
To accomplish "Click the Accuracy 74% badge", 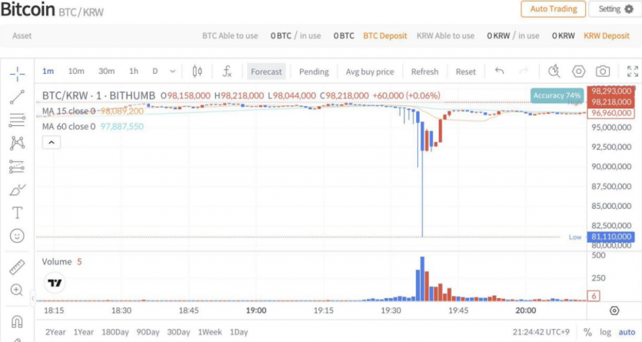I will (557, 95).
